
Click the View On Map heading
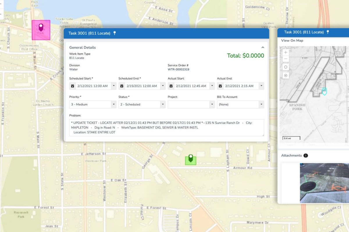[x=292, y=41]
